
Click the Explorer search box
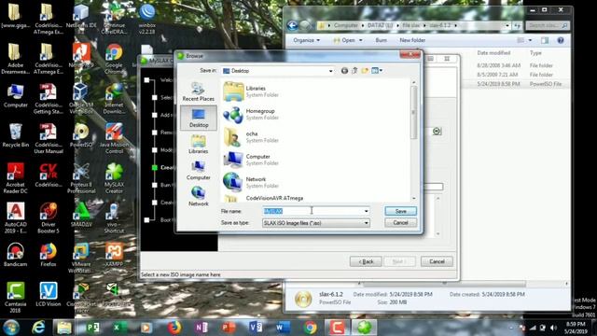(548, 25)
